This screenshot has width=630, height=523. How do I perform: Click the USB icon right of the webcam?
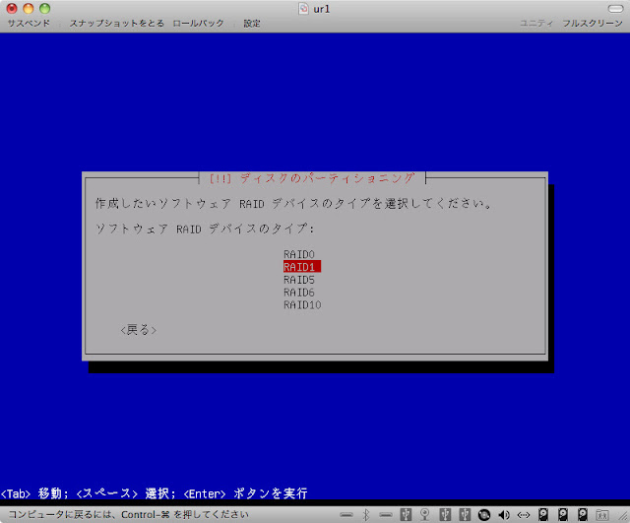coord(445,514)
